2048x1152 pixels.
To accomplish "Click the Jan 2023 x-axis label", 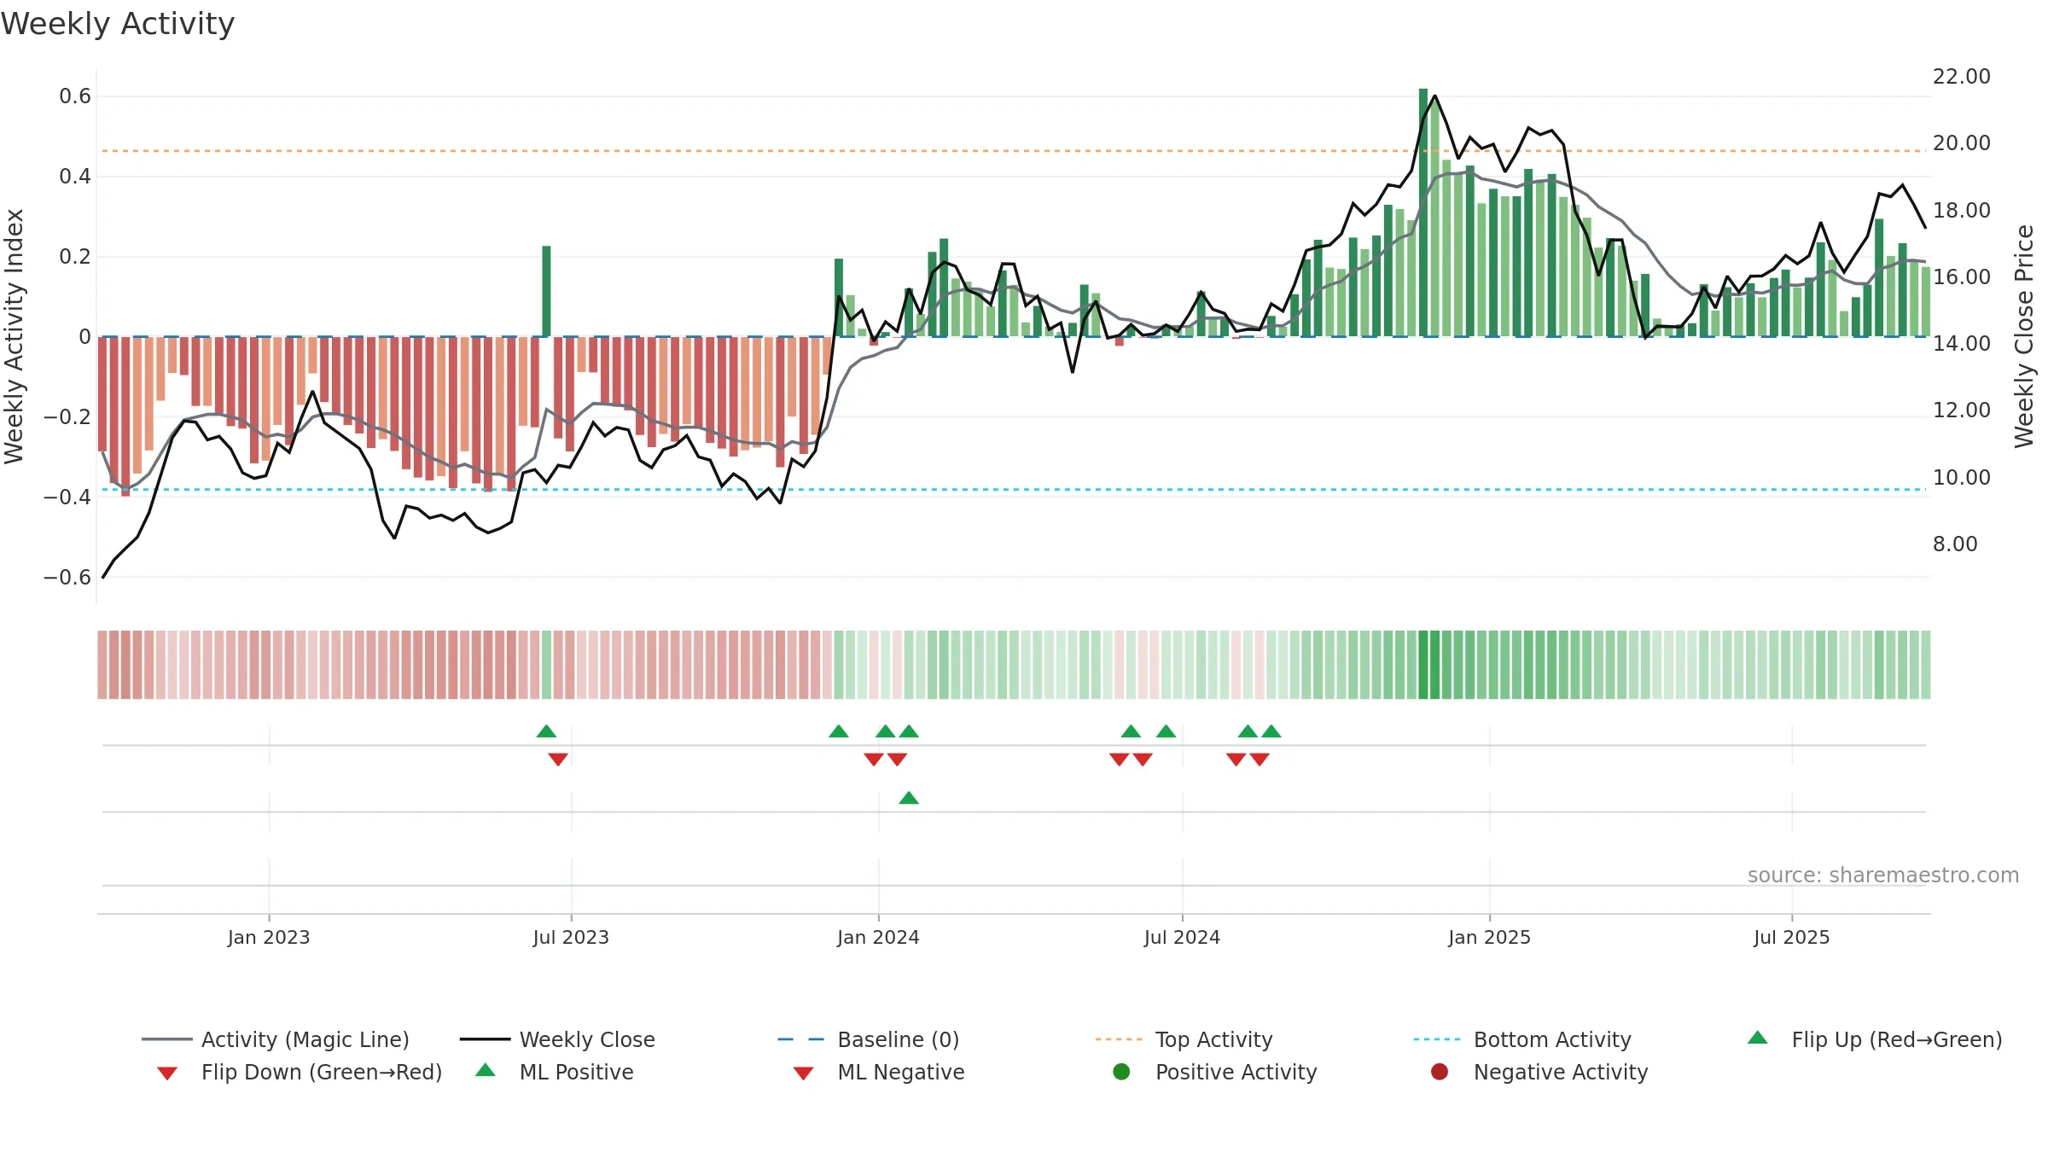I will point(269,938).
